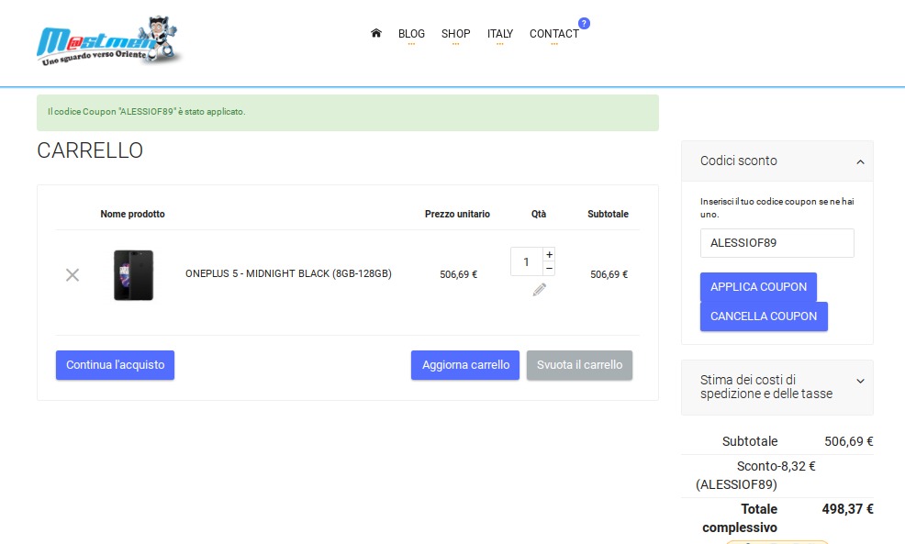Open the OnePlus 5 product thumbnail
The height and width of the screenshot is (544, 905).
point(133,275)
